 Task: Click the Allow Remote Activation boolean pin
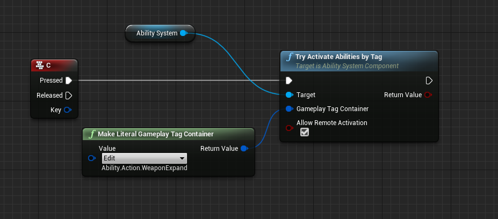tap(289, 128)
